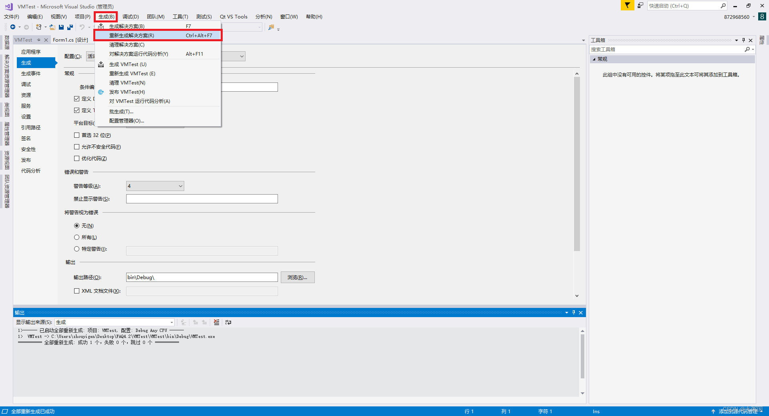Click the Send Feedback person icon
This screenshot has width=769, height=416.
[x=640, y=5]
